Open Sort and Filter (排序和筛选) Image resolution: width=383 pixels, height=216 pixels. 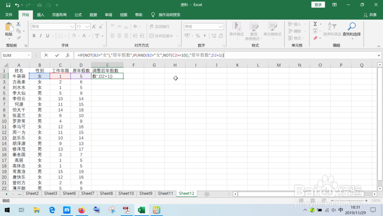tap(332, 31)
